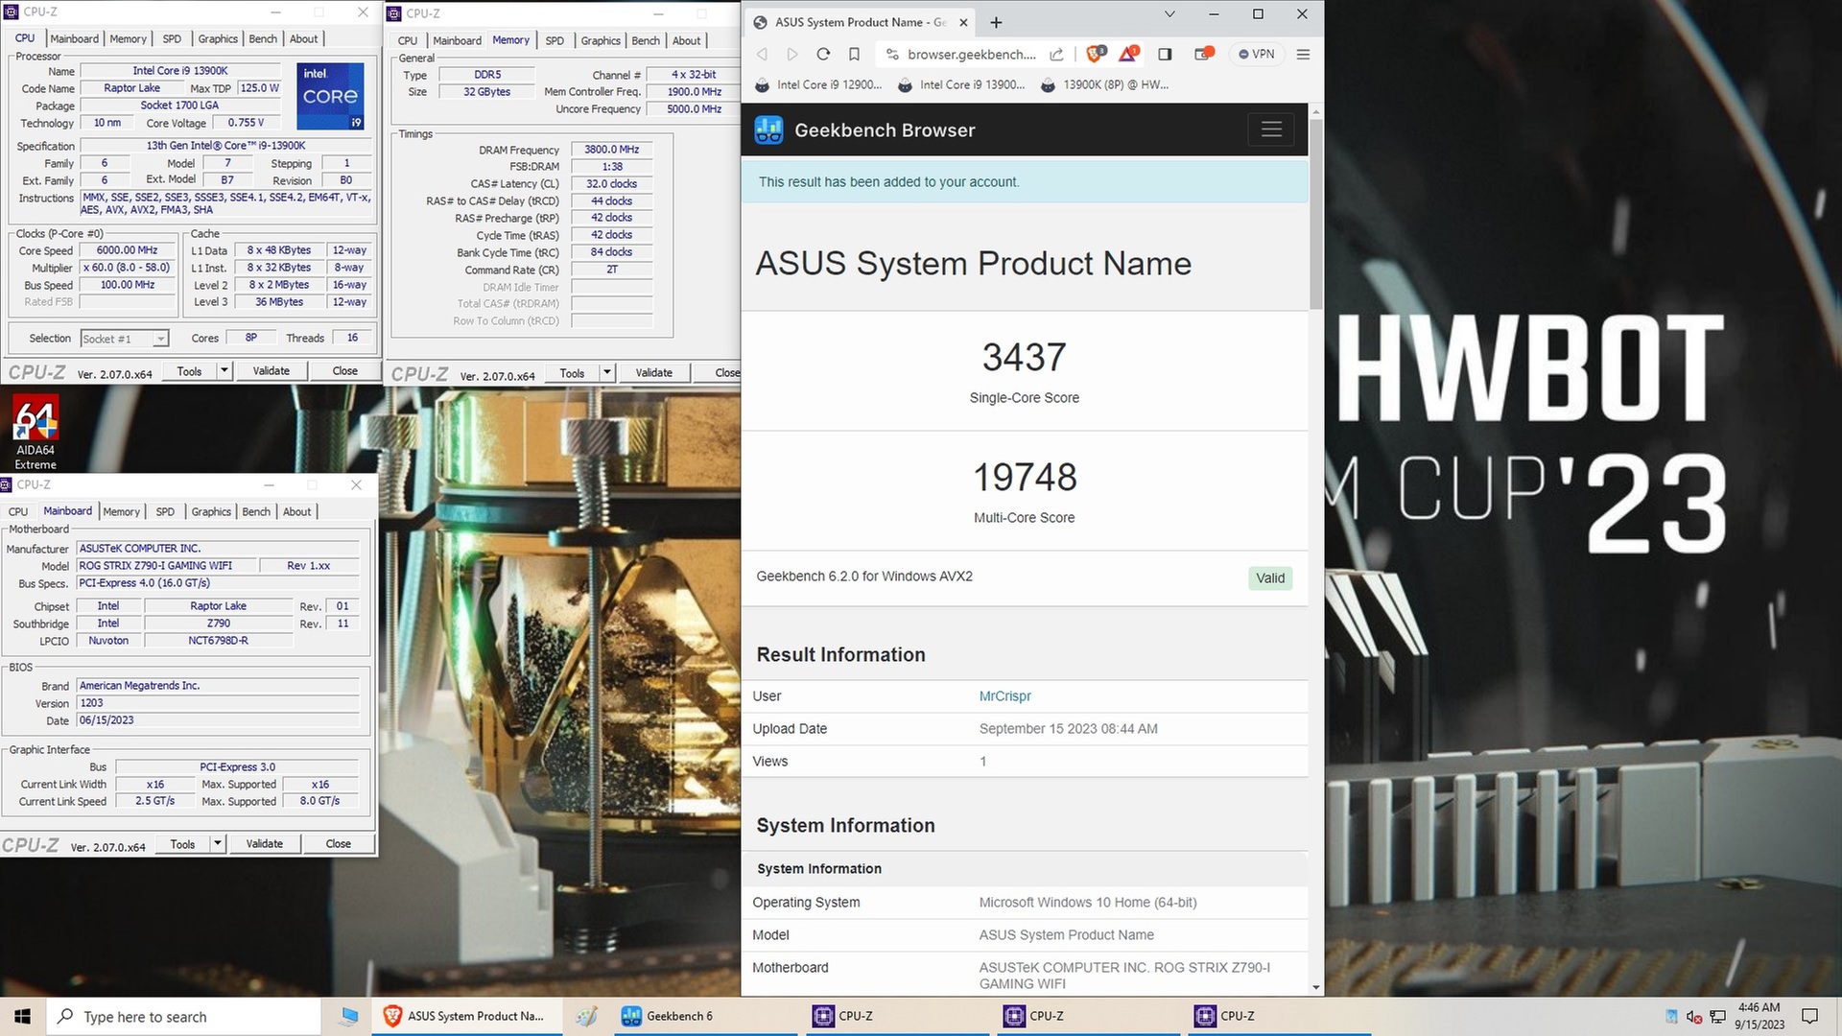Click the browser back arrow

(x=762, y=54)
